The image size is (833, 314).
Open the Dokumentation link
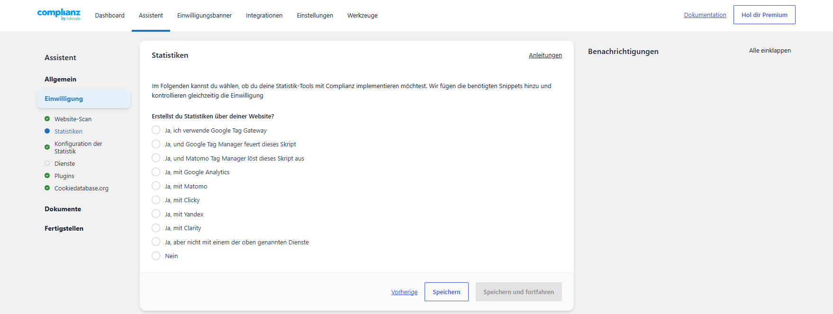click(x=705, y=15)
